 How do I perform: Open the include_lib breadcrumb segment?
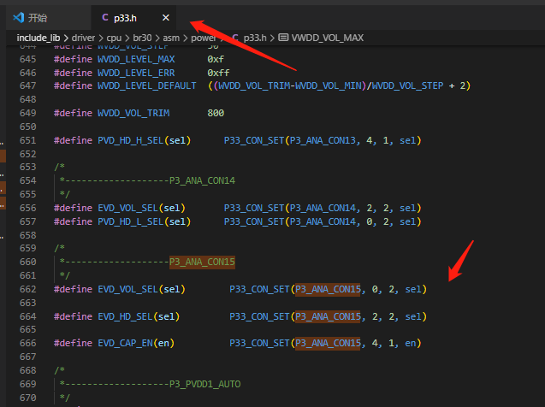[39, 38]
